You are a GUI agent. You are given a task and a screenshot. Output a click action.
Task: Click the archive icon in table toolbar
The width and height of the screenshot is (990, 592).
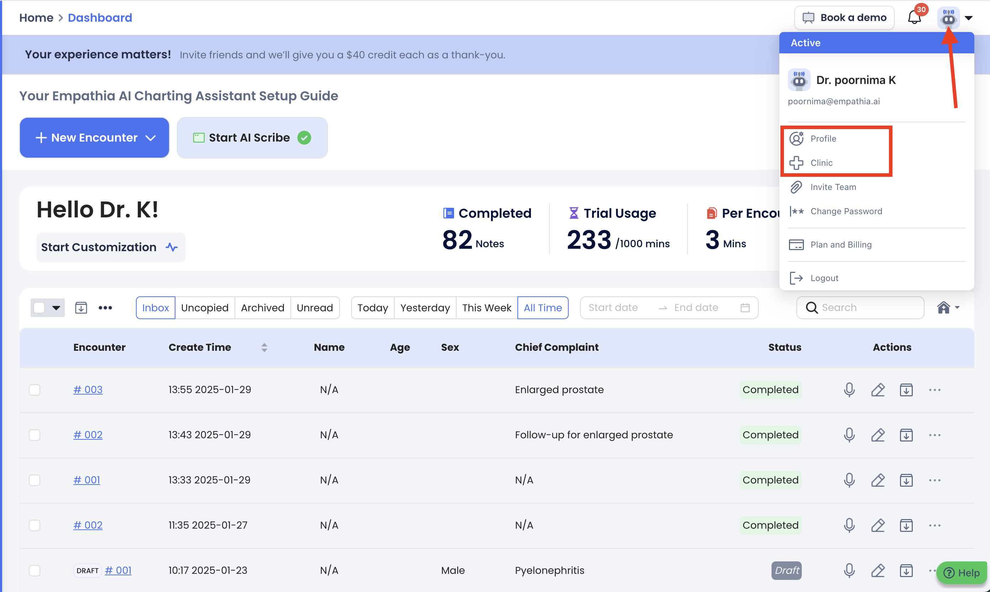click(81, 308)
